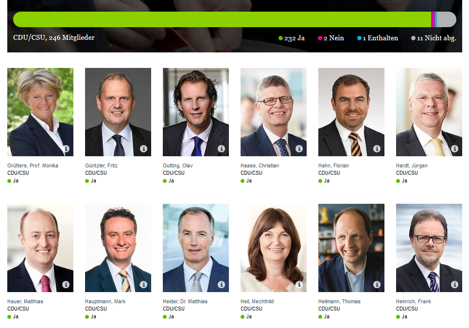Select Mark Hauptmann's portrait thumbnail
Screen dimensions: 469x328
pyautogui.click(x=118, y=248)
